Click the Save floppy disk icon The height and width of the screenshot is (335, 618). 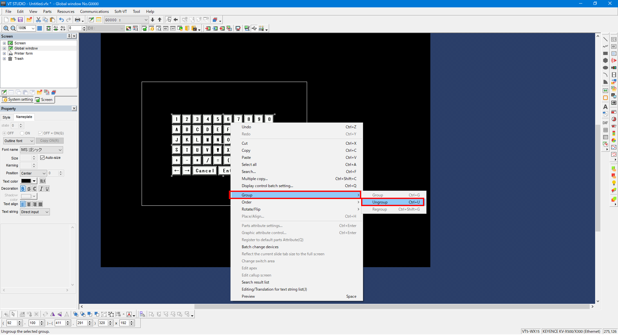click(20, 20)
